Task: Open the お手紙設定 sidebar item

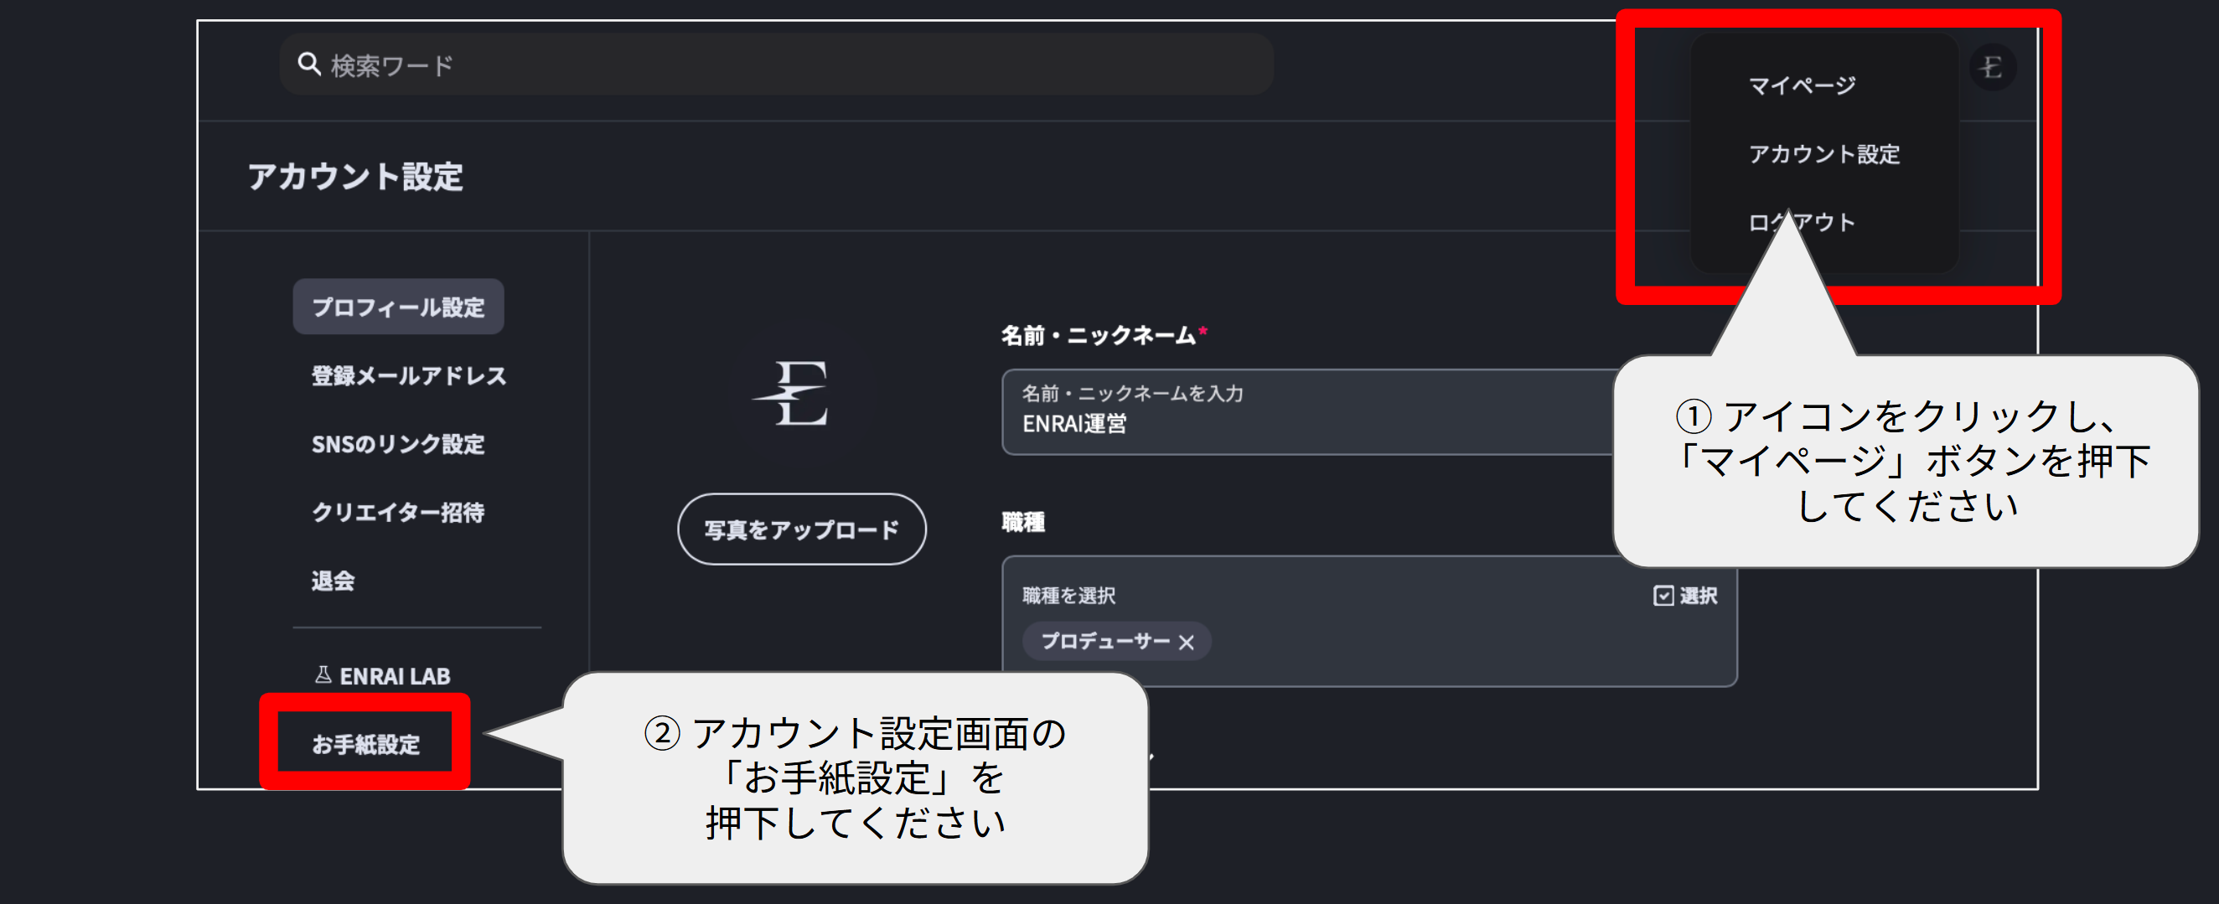Action: [x=365, y=744]
